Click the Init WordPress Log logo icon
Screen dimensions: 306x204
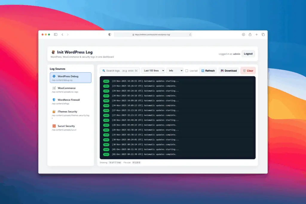[x=53, y=52]
